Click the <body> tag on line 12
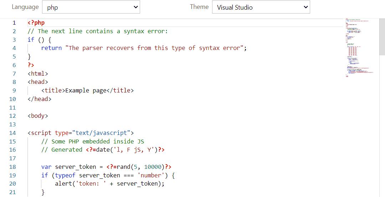Viewport: 385px width, 197px height. [37, 116]
